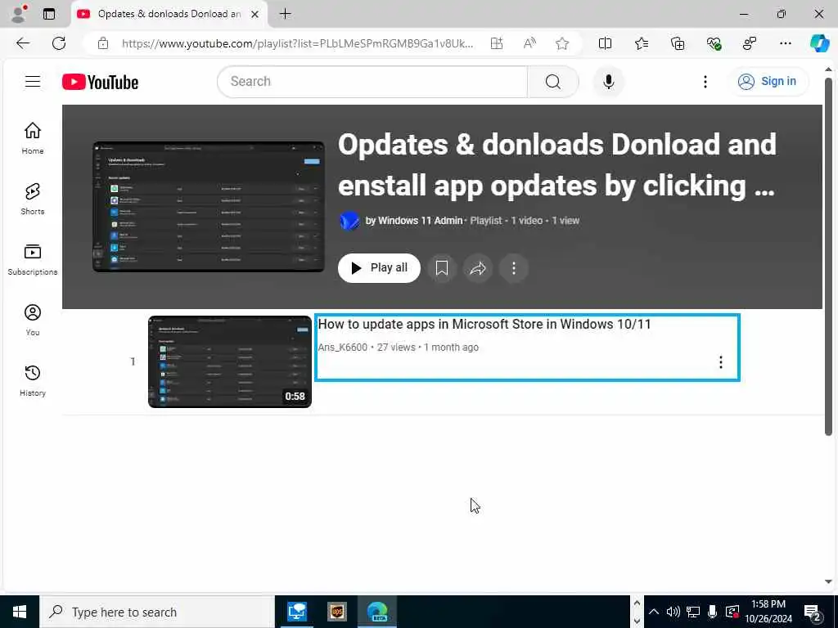Share the playlist via arrow icon

(x=477, y=268)
